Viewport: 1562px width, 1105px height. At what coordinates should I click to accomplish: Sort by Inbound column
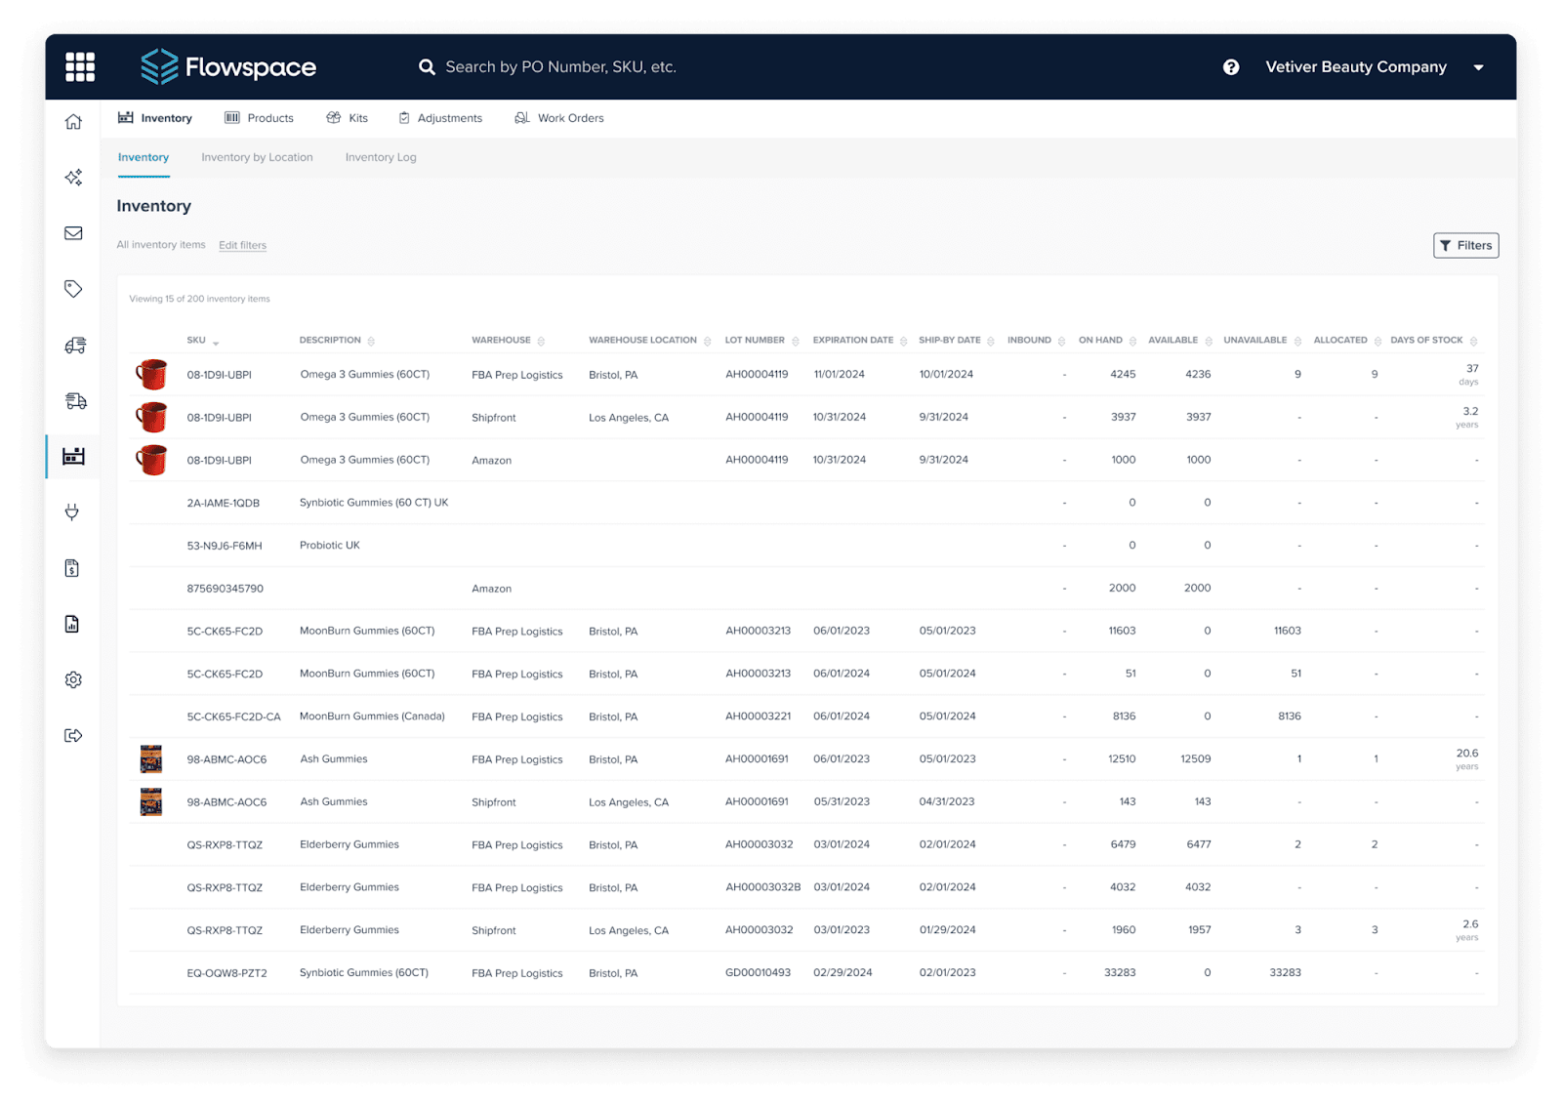tap(1061, 341)
